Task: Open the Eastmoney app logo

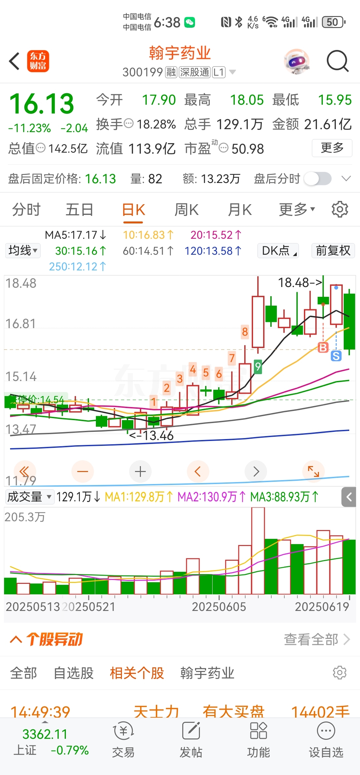Action: (38, 61)
